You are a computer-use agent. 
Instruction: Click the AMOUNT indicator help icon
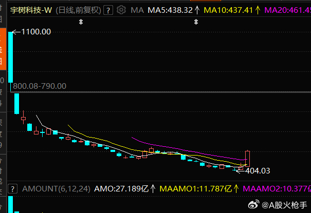tap(12, 189)
